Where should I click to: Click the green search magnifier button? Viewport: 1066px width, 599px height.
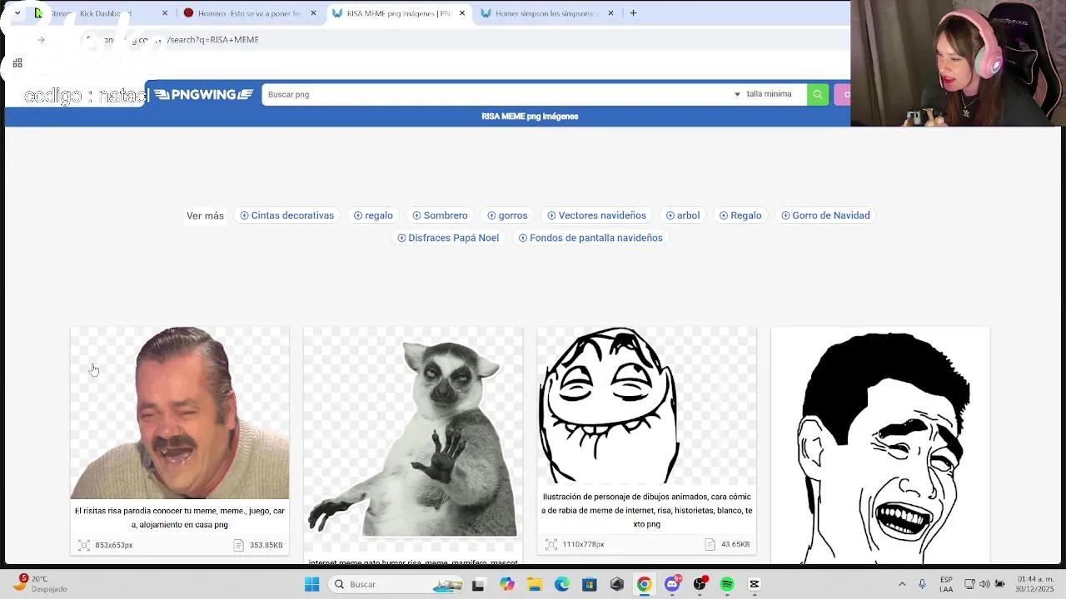click(x=817, y=94)
